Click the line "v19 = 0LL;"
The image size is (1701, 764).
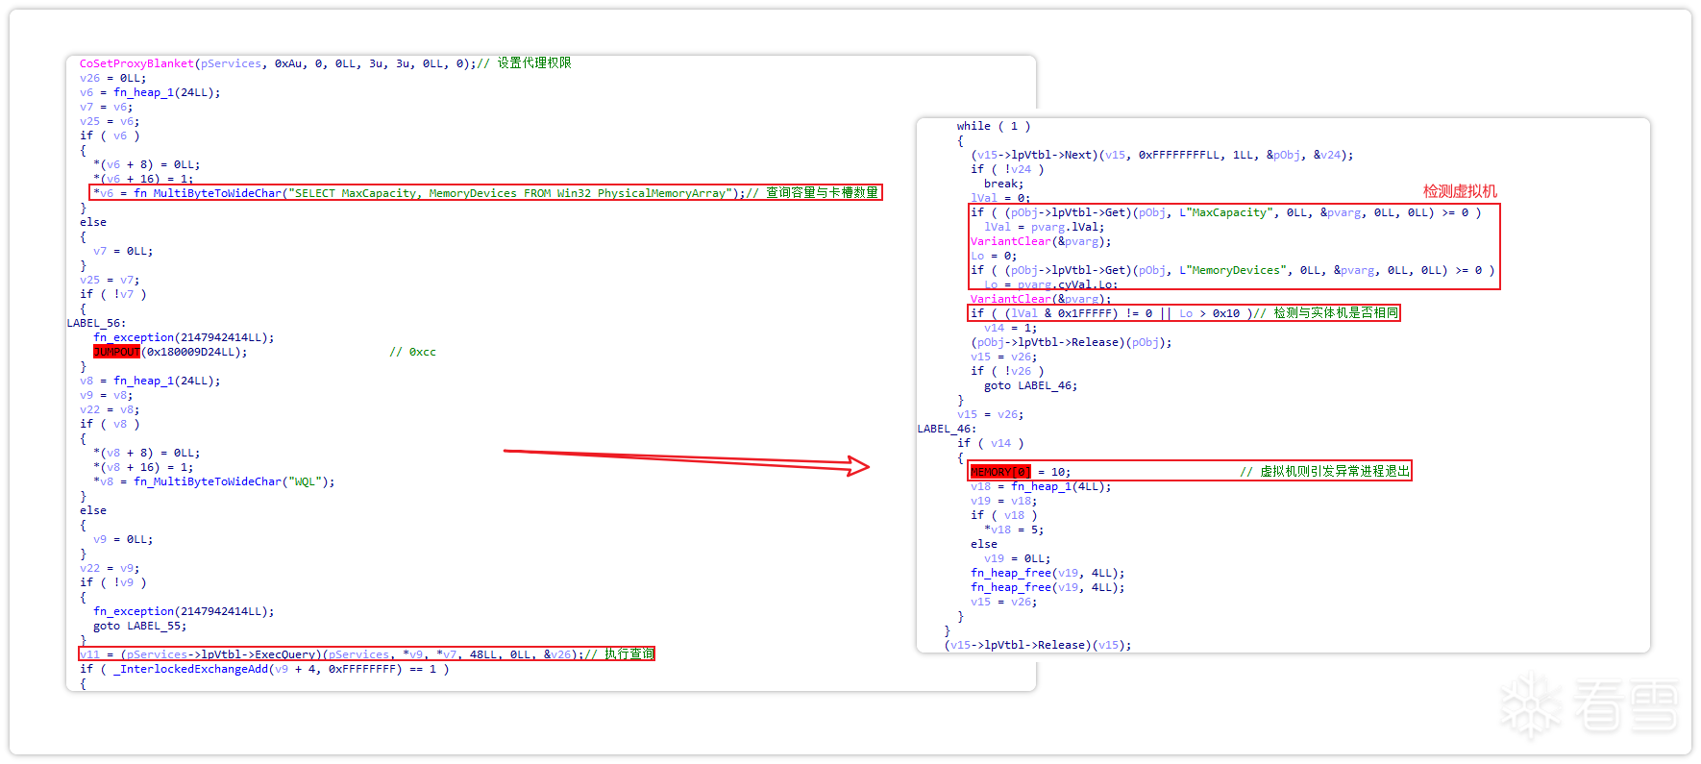[1018, 558]
